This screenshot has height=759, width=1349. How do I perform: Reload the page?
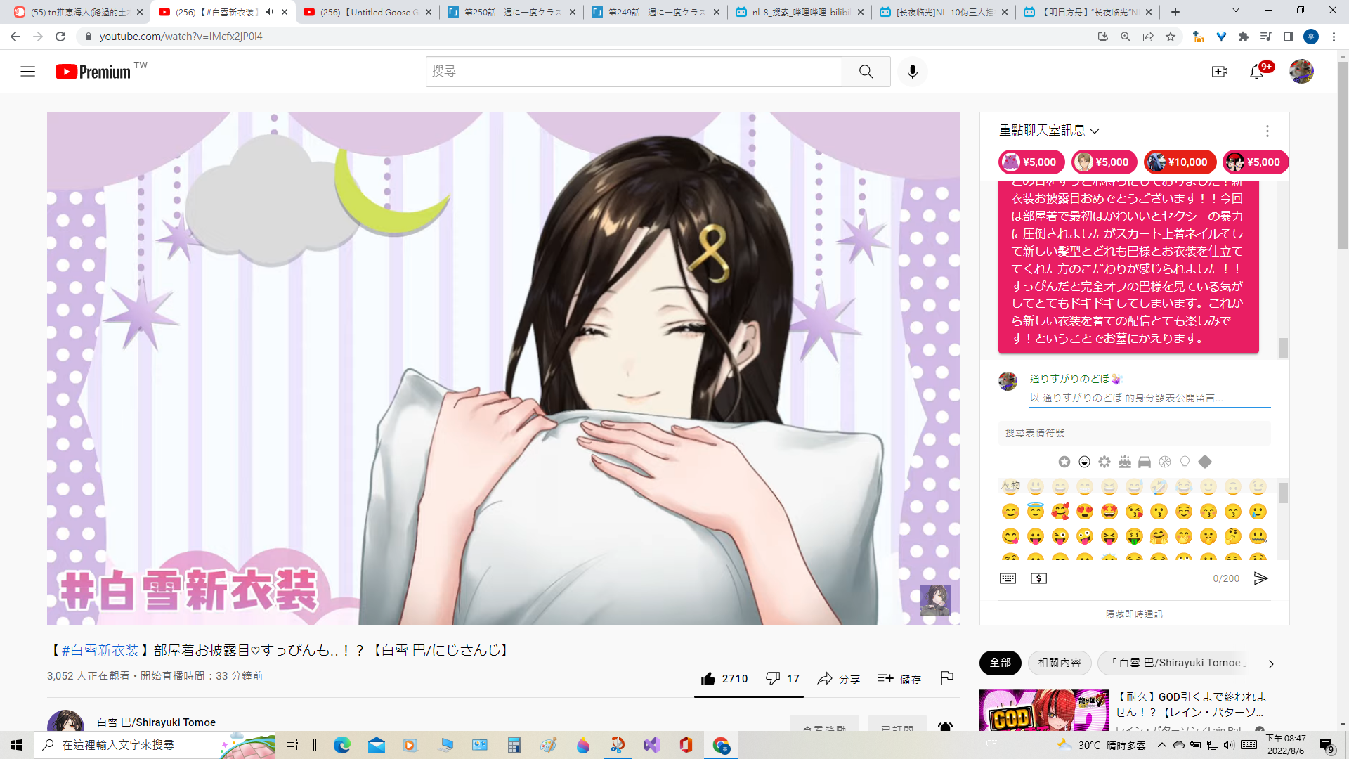pos(60,37)
